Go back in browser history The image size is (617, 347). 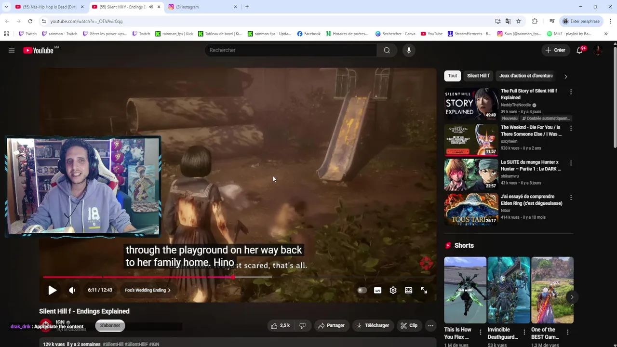click(x=7, y=21)
